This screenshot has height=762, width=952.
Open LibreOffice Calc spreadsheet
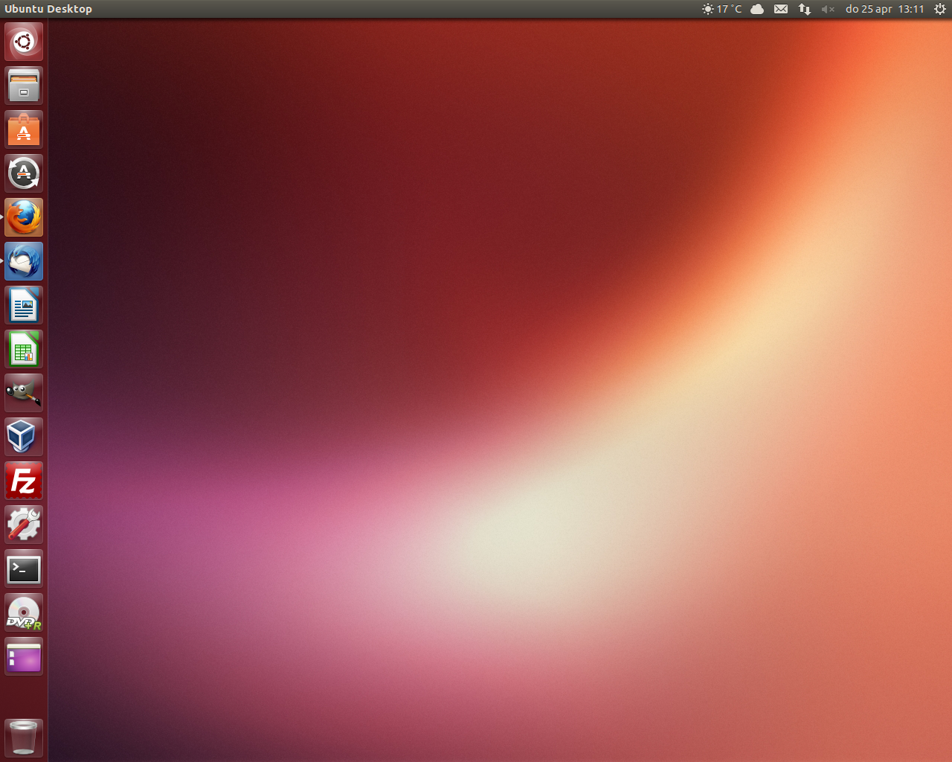coord(23,348)
